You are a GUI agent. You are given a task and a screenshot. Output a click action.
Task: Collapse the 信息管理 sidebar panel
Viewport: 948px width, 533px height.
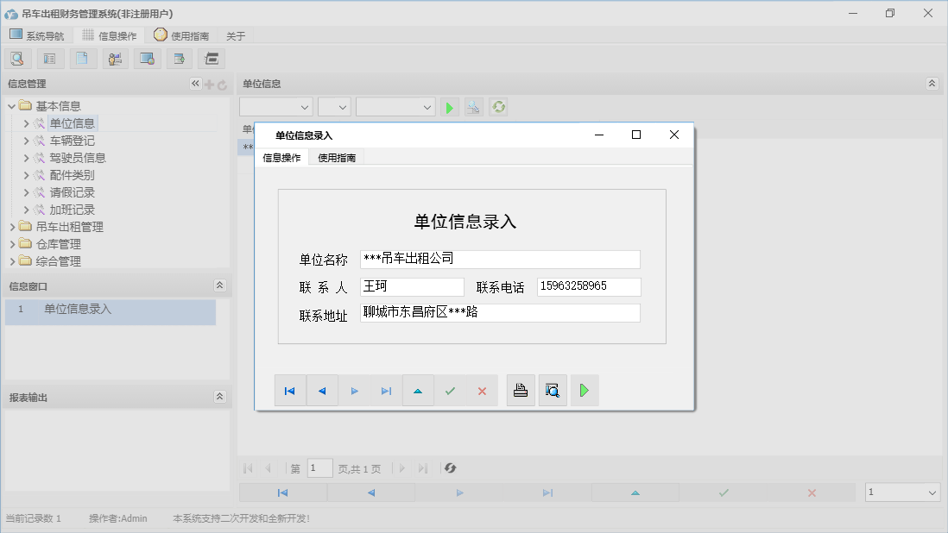click(194, 84)
